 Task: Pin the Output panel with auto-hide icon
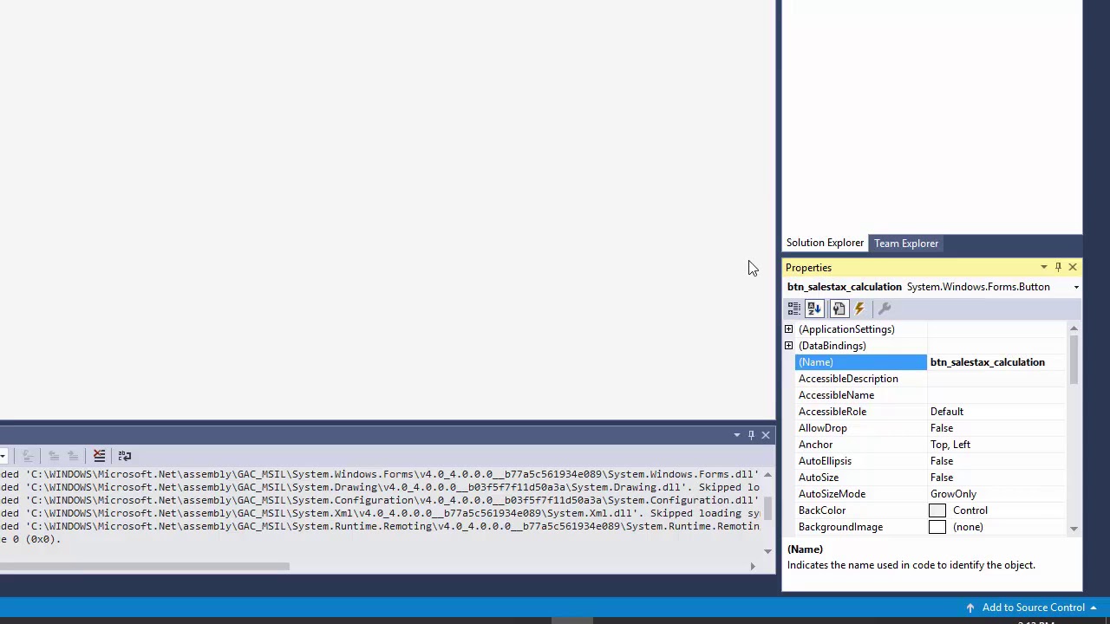[x=751, y=435]
